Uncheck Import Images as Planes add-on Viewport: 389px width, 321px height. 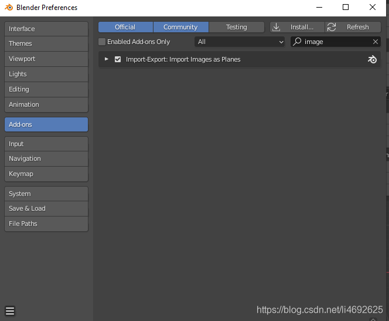tap(118, 59)
